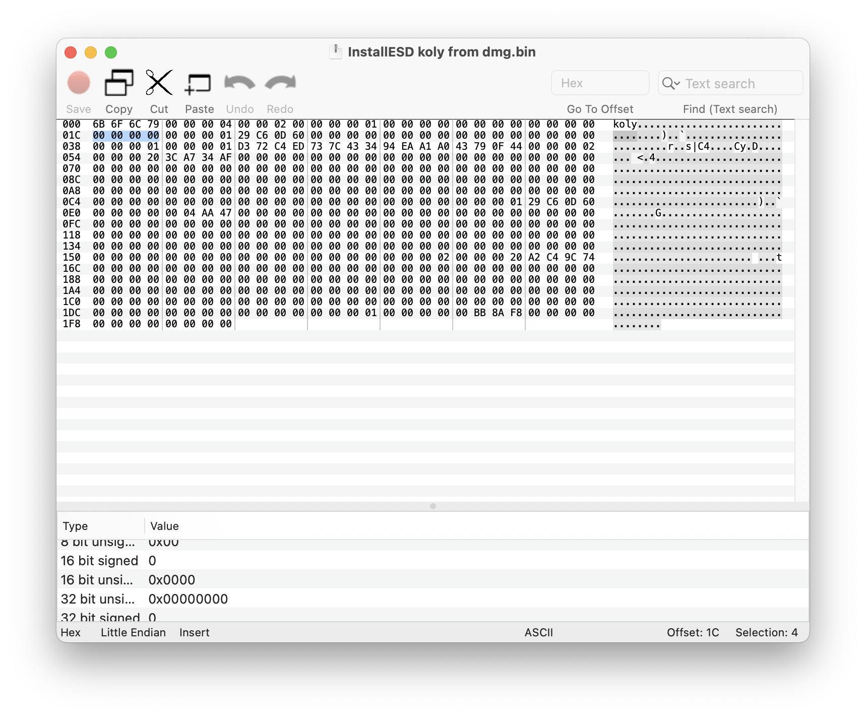Open the search options magnifier dropdown
Viewport: 866px width, 717px height.
671,83
